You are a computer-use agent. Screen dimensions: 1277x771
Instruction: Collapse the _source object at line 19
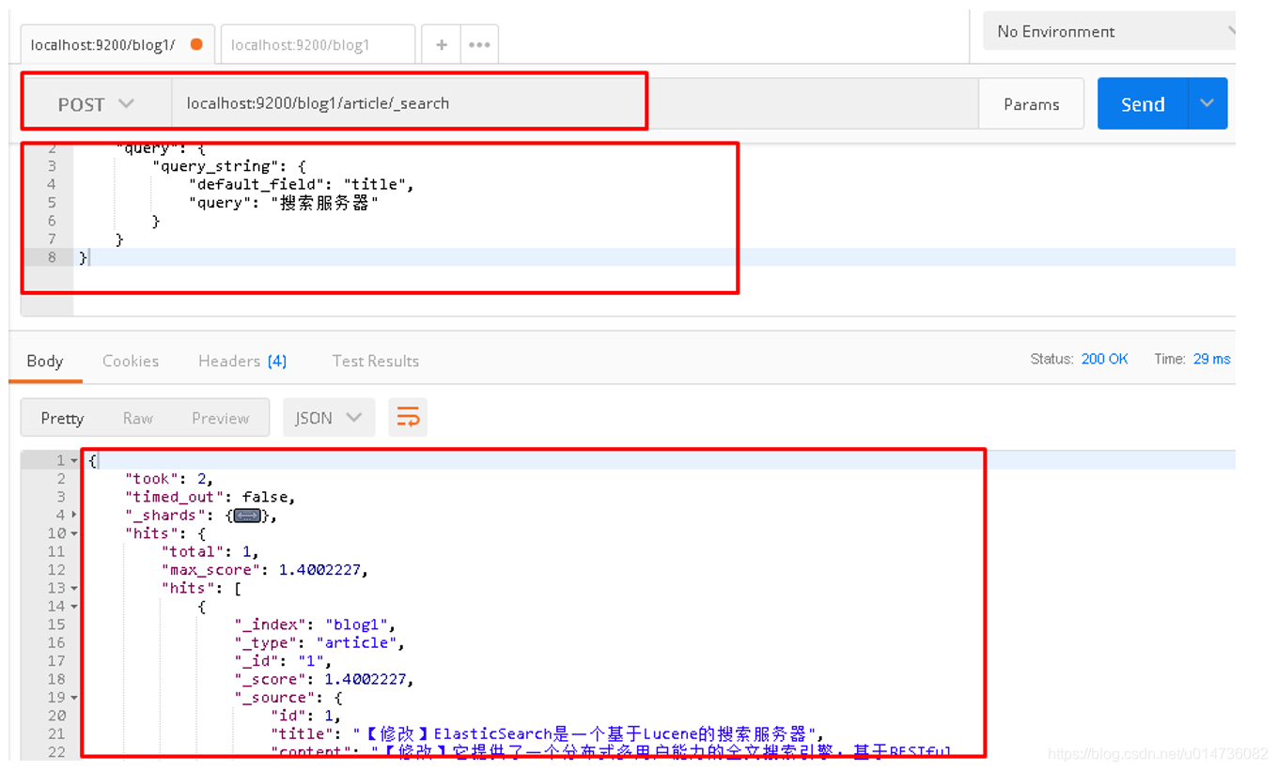pyautogui.click(x=74, y=698)
